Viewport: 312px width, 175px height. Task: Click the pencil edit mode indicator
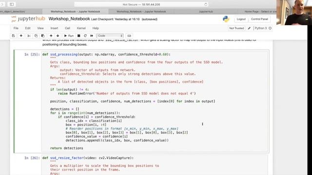[x=249, y=28]
